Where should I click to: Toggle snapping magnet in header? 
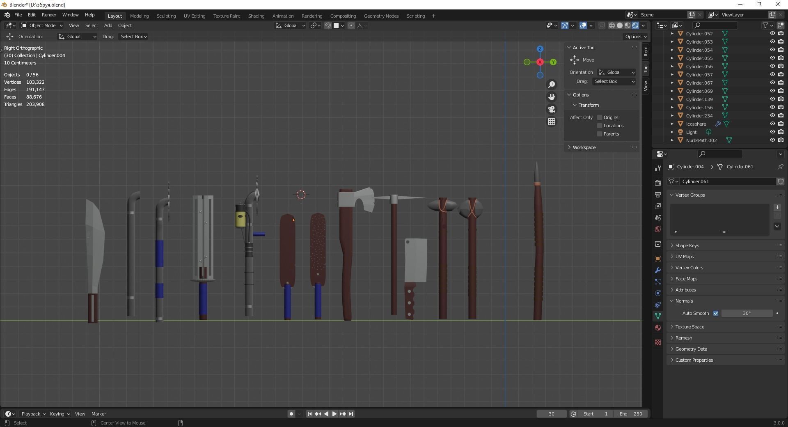(328, 25)
